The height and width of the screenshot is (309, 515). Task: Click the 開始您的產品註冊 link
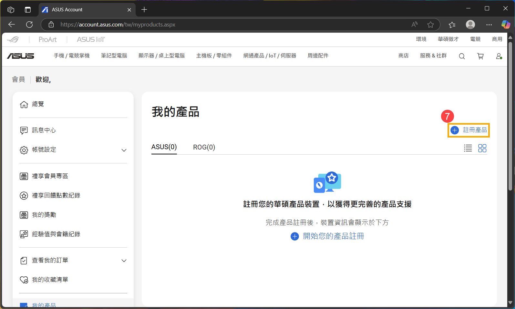[327, 236]
